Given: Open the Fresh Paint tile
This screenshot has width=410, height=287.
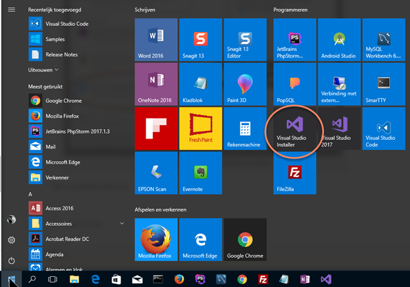Looking at the screenshot, I should click(x=200, y=128).
